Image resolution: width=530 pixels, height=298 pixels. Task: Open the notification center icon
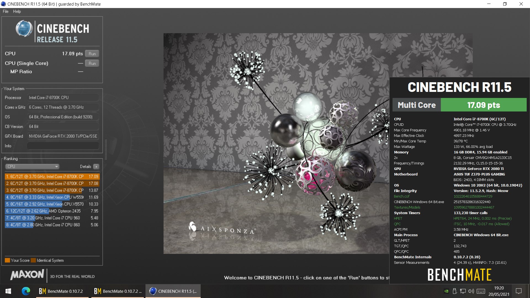point(519,291)
